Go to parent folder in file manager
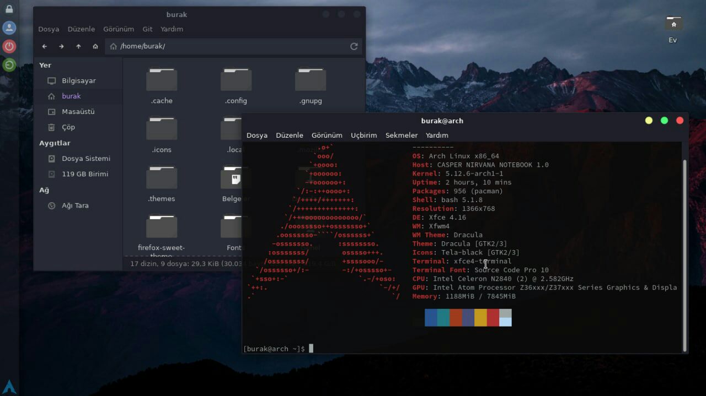The image size is (706, 396). point(78,46)
